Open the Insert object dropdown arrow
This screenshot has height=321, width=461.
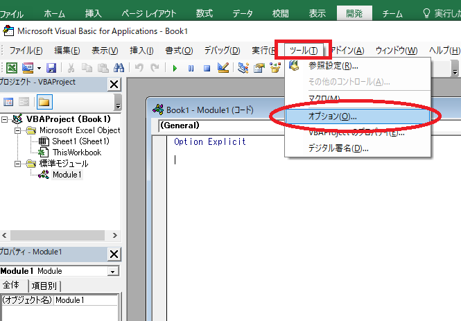pyautogui.click(x=39, y=68)
